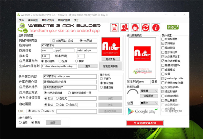This screenshot has height=139, width=203.
Task: Click the 应用退出提示 input field
Action: click(x=70, y=87)
